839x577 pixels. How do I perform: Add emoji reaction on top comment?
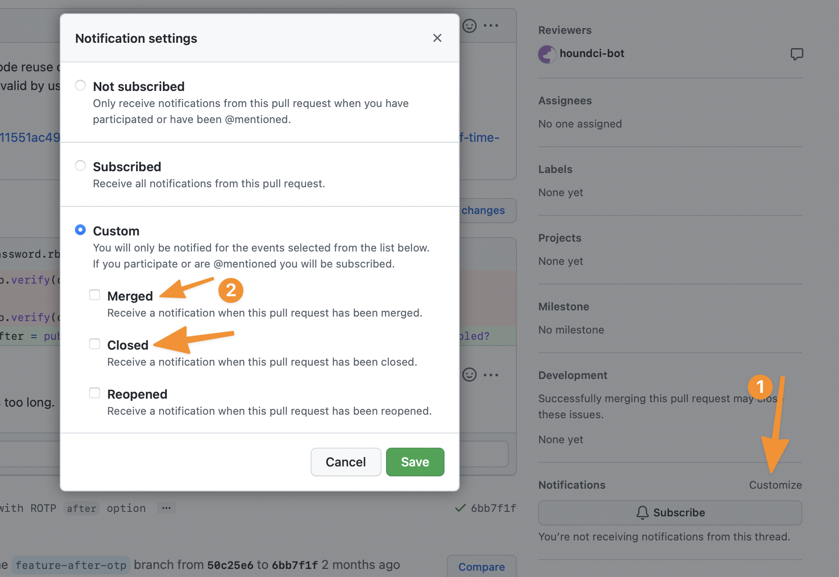tap(469, 26)
